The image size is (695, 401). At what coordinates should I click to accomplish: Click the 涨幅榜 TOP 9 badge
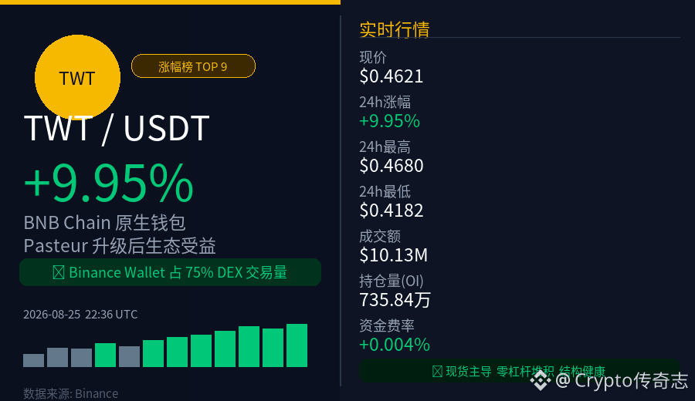point(193,66)
